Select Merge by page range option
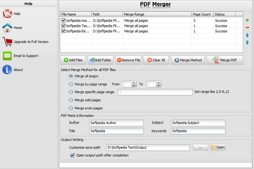This screenshot has width=254, height=169. pyautogui.click(x=71, y=84)
